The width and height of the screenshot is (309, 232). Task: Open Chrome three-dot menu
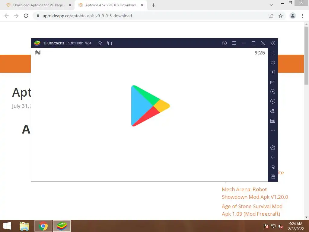click(x=302, y=16)
